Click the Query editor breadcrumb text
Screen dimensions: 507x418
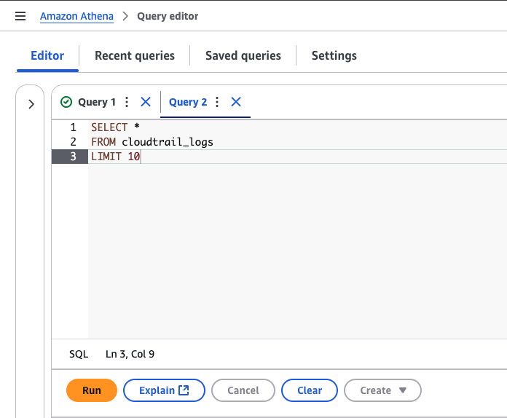pyautogui.click(x=168, y=16)
